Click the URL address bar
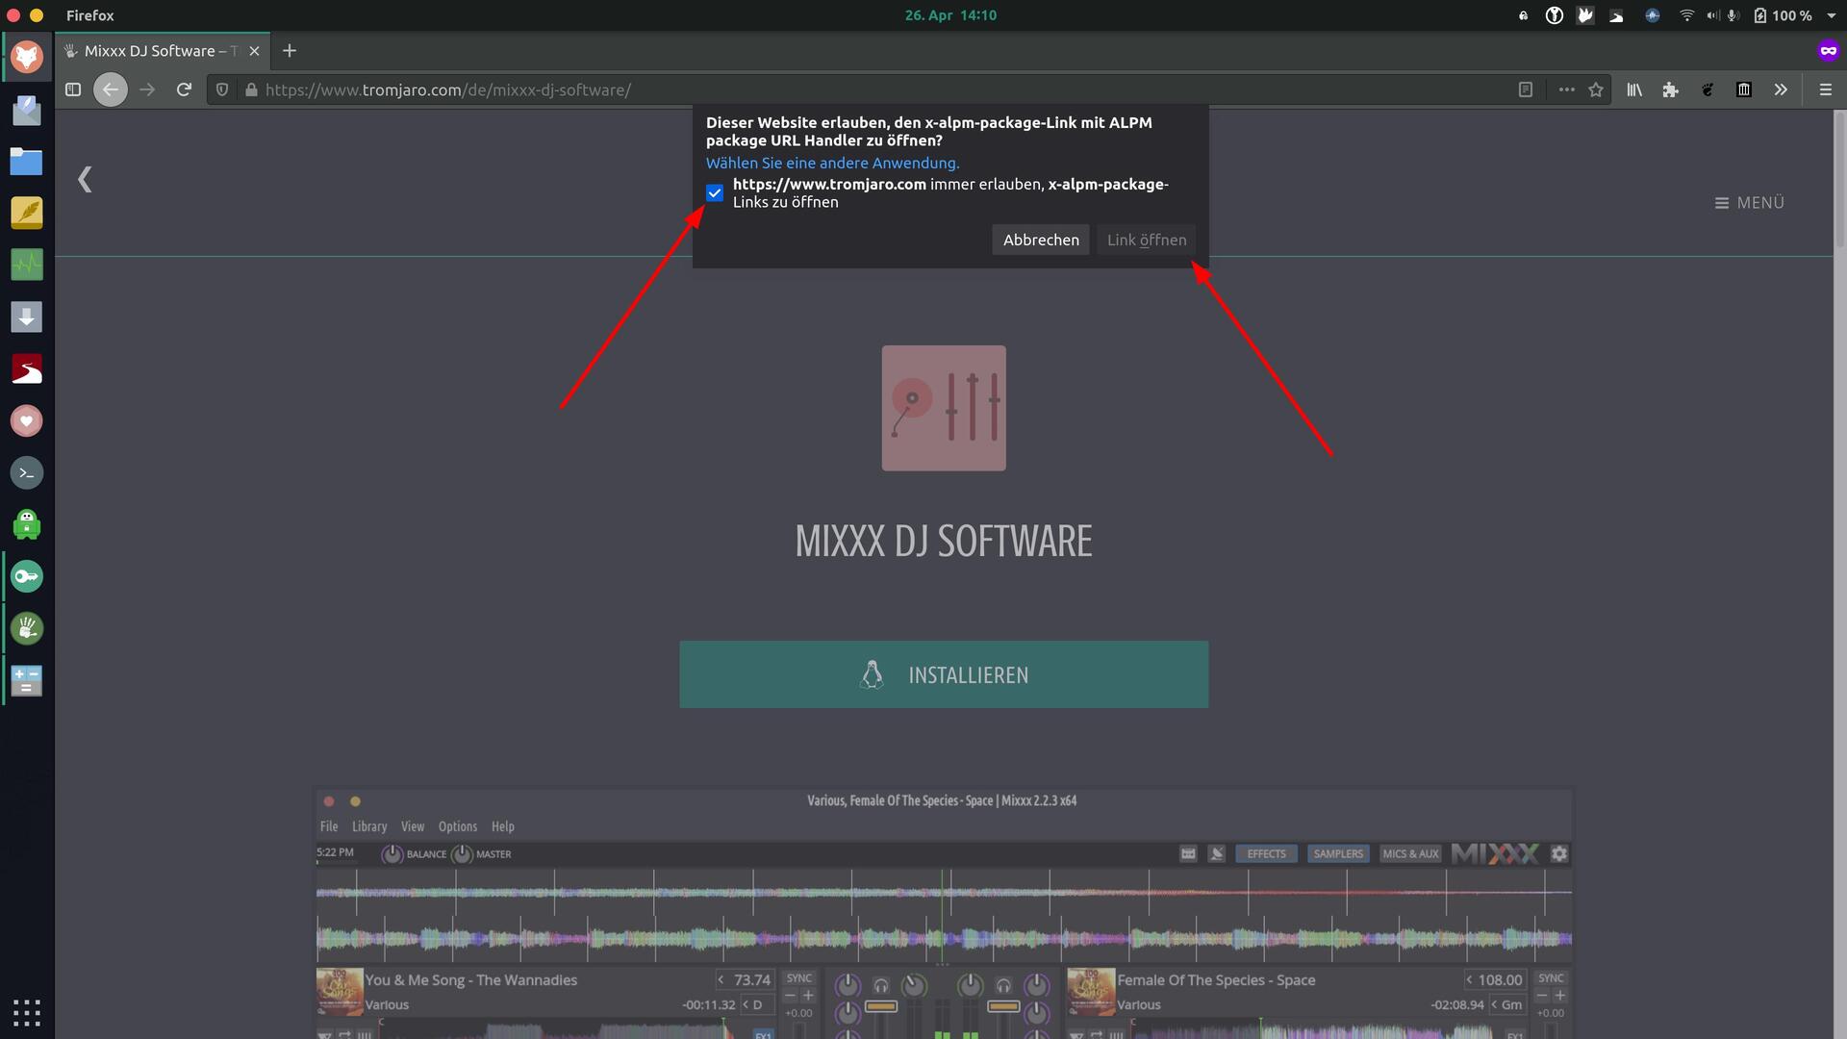The height and width of the screenshot is (1039, 1847). pyautogui.click(x=866, y=89)
